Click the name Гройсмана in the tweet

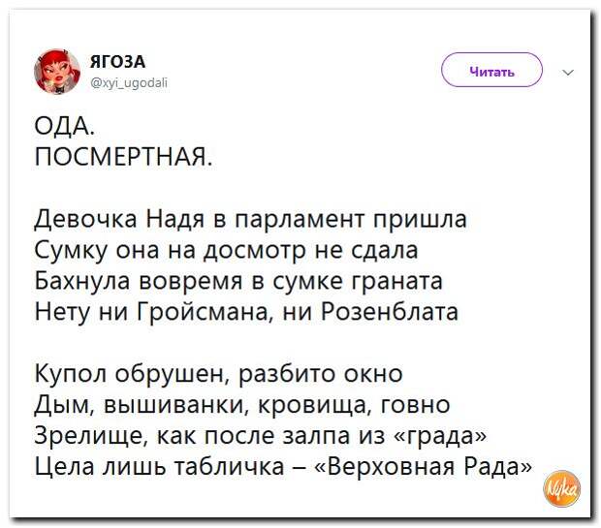[204, 311]
